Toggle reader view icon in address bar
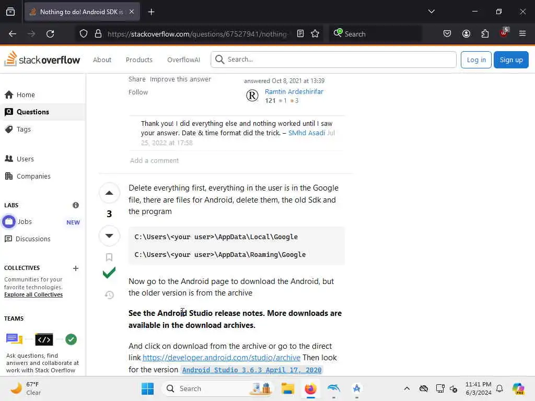 tap(300, 34)
